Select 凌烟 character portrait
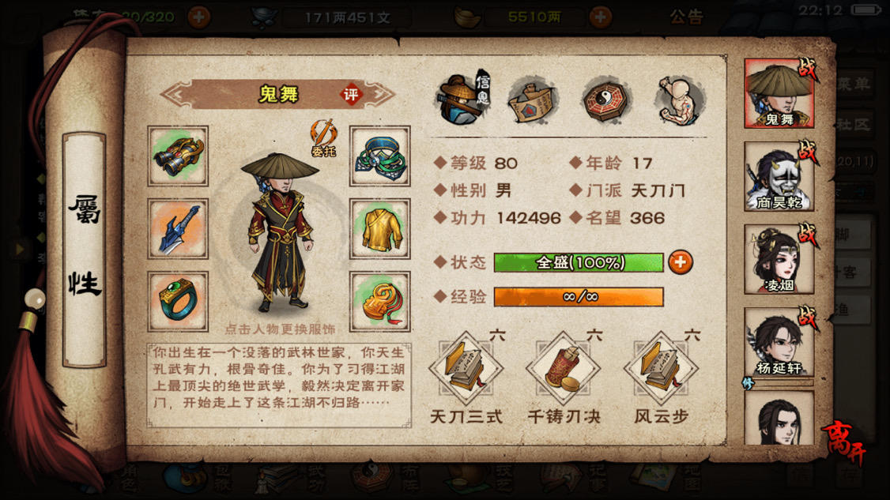This screenshot has height=500, width=890. pyautogui.click(x=779, y=259)
